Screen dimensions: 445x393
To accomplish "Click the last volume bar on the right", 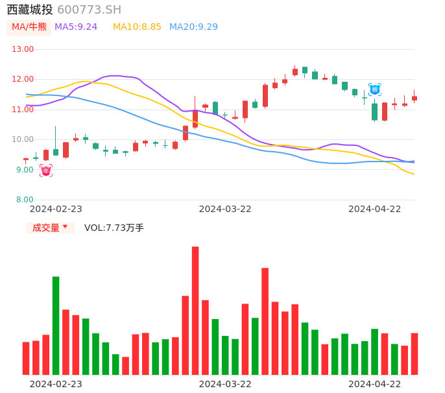I will (x=415, y=353).
